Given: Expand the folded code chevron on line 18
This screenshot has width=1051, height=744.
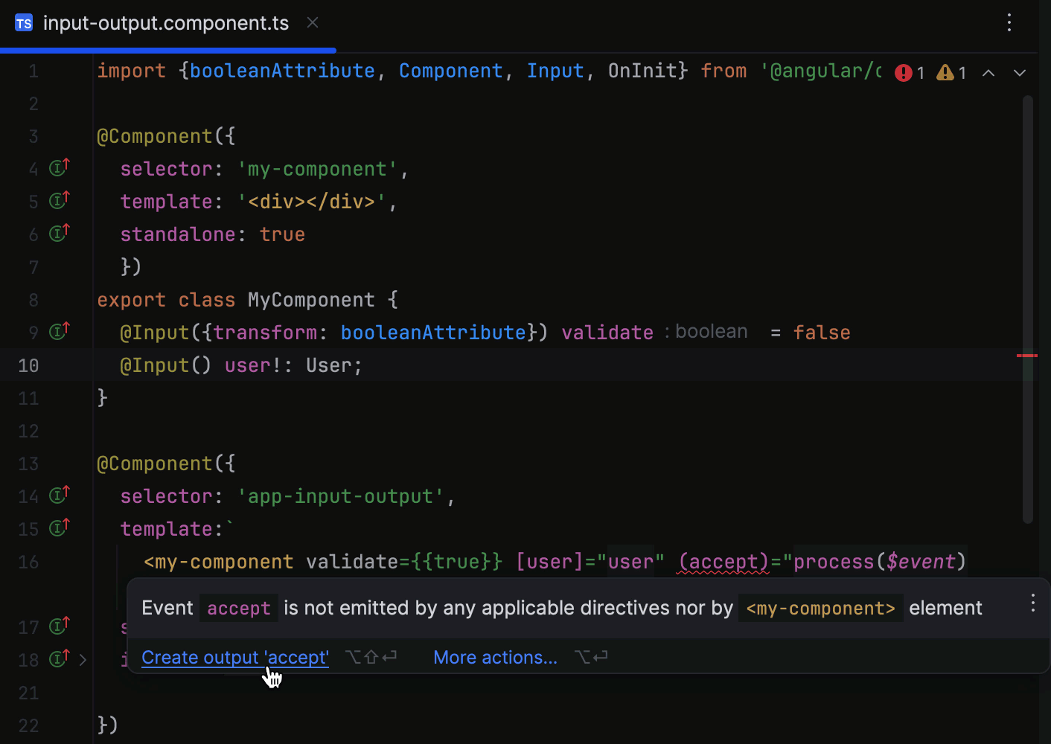Looking at the screenshot, I should tap(82, 659).
